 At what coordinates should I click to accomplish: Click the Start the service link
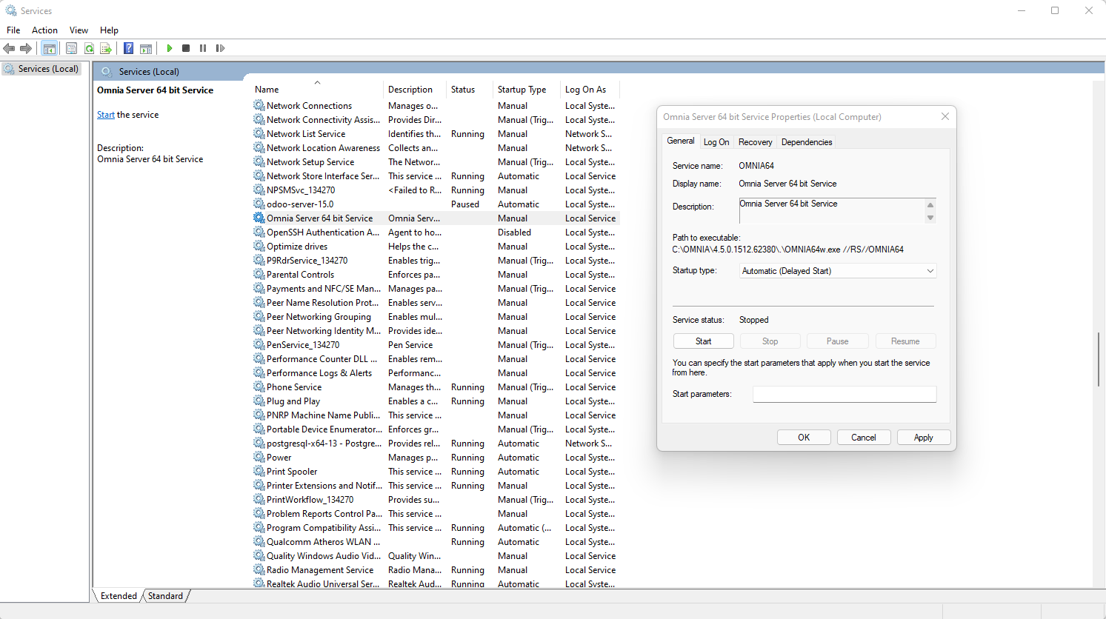106,115
